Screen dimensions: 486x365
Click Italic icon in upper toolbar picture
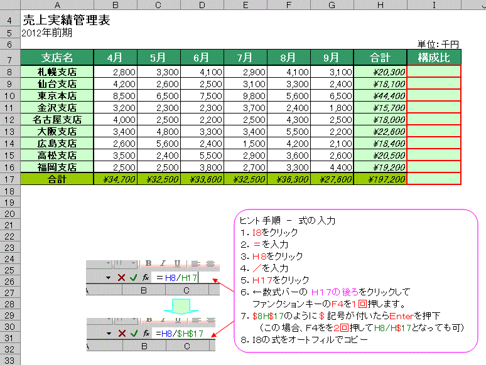coord(164,264)
